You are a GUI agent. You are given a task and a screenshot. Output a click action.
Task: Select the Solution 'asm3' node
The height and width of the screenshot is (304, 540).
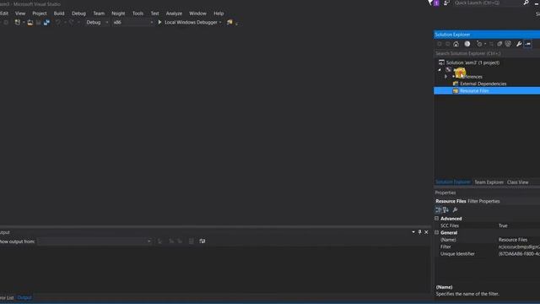[x=472, y=62]
